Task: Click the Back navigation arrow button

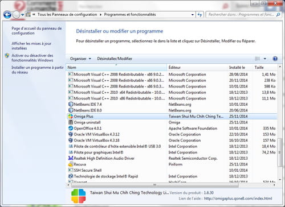Action: point(7,15)
